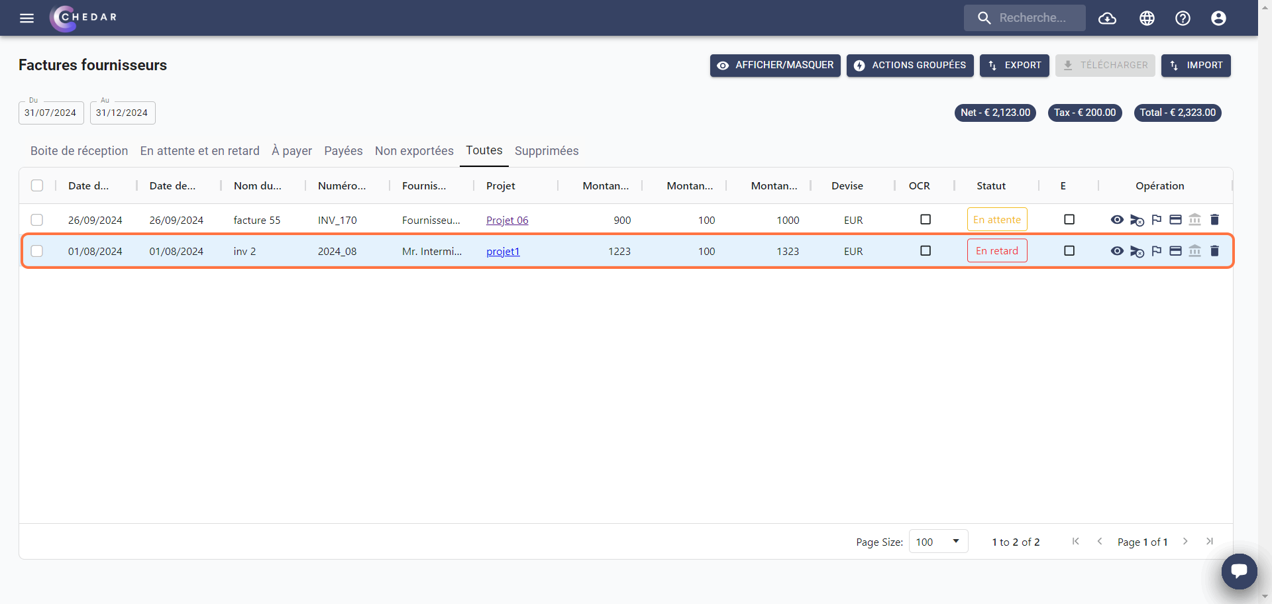Click the Total € 2,323.00 badge
Screen dimensions: 1272x604
(1177, 113)
